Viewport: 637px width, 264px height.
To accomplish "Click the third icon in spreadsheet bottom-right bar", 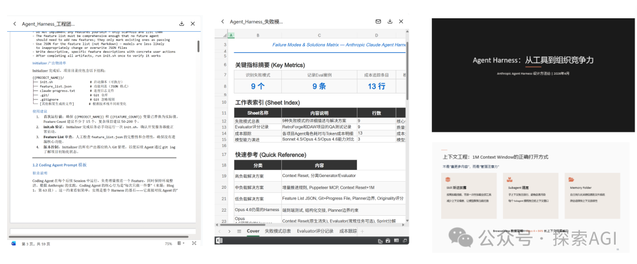I will (396, 240).
